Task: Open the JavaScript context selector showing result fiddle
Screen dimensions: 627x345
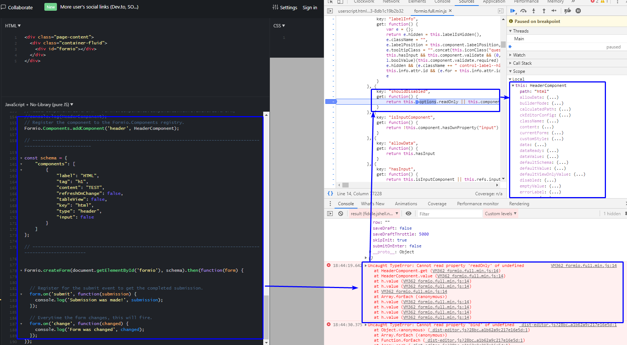Action: (x=374, y=213)
